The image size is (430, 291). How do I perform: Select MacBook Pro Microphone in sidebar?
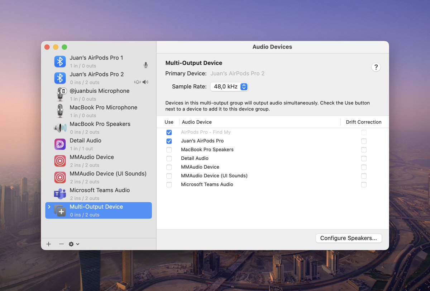(99, 111)
